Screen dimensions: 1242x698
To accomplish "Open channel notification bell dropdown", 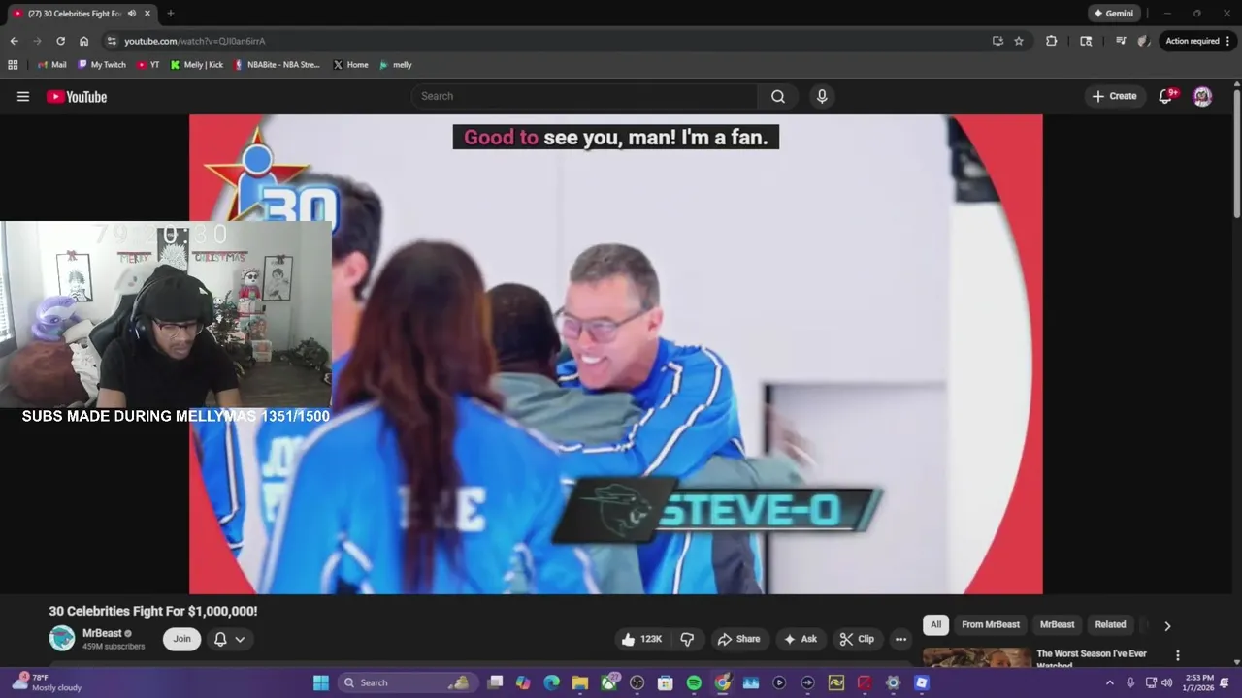I will click(x=230, y=639).
